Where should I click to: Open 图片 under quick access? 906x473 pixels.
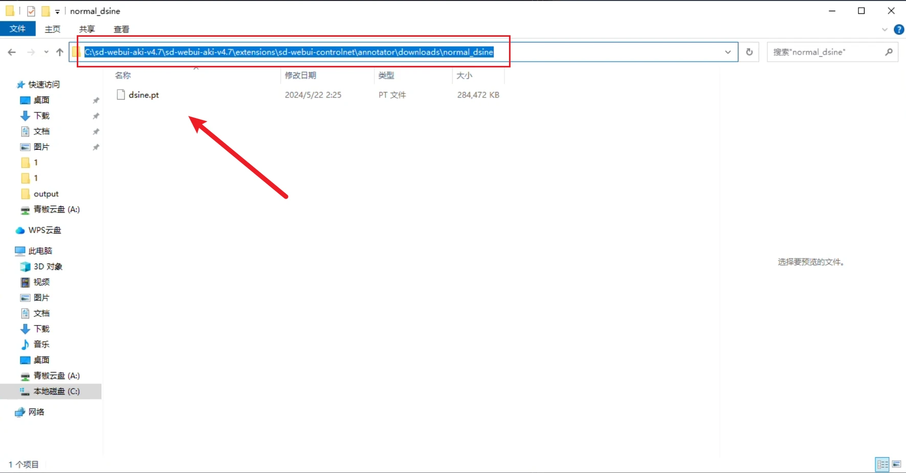pyautogui.click(x=41, y=147)
